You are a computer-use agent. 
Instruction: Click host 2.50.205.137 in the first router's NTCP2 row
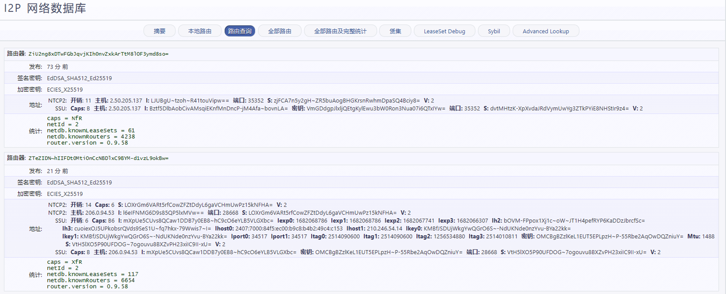(x=126, y=101)
